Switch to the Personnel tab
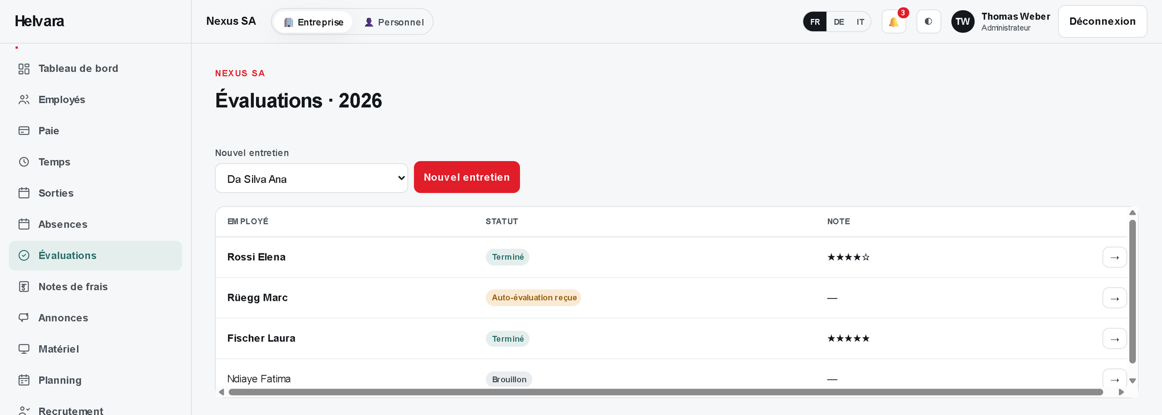 (394, 22)
